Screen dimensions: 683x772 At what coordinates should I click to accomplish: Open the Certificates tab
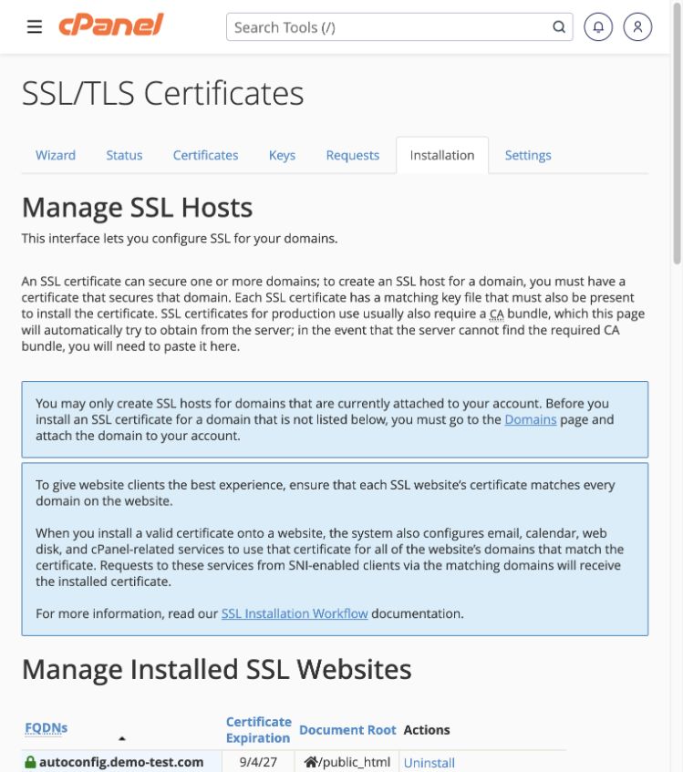(x=205, y=155)
